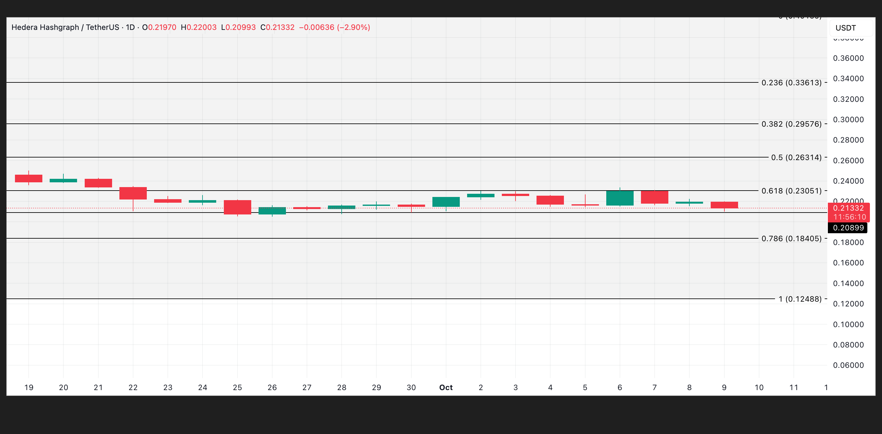Select the 0.618 (0.23051) retracement label
The image size is (882, 434).
(x=791, y=191)
